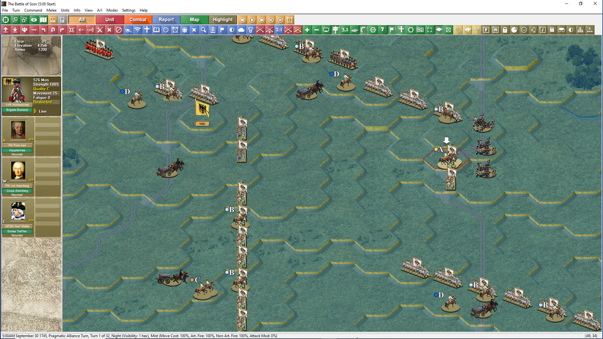Toggle the F highlight icon
The width and height of the screenshot is (603, 339).
[x=486, y=30]
